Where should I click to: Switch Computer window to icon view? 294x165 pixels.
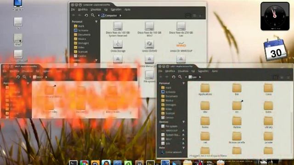coord(188,16)
